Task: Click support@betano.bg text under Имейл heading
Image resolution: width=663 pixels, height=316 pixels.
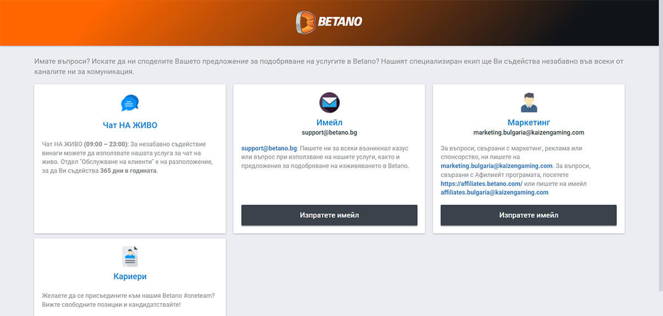Action: pos(330,133)
